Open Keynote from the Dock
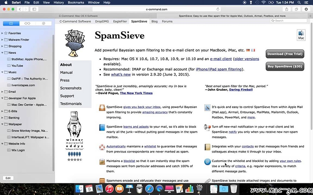313x195 pixels. pyautogui.click(x=130, y=189)
